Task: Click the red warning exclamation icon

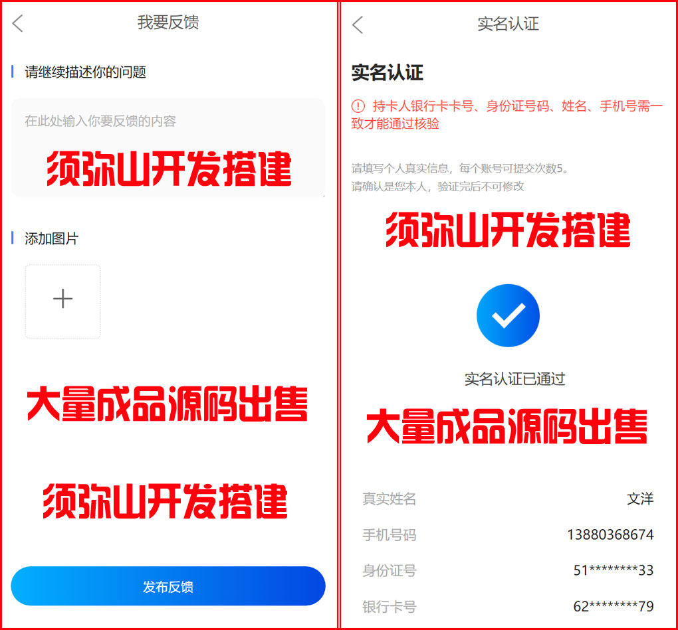Action: (358, 106)
